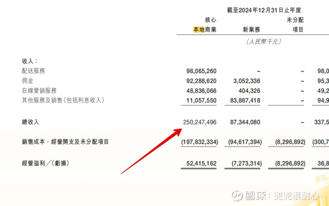This screenshot has height=206, width=329.
Task: Click the value (197,832,334)
Action: point(199,142)
